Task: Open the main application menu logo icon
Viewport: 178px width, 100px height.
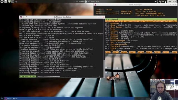Action: pos(2,1)
